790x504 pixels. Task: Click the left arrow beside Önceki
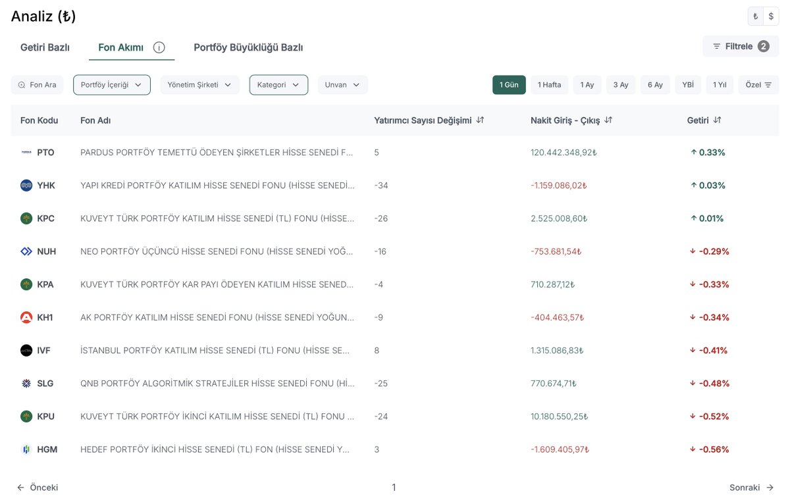click(21, 488)
